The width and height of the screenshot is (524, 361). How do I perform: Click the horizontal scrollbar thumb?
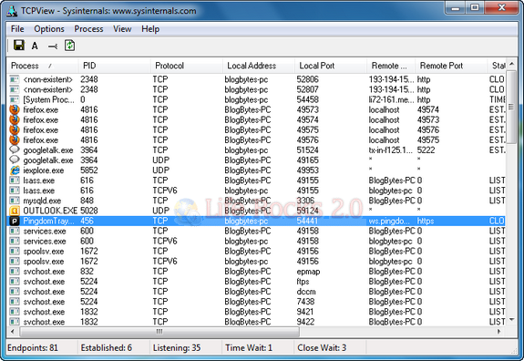point(159,332)
